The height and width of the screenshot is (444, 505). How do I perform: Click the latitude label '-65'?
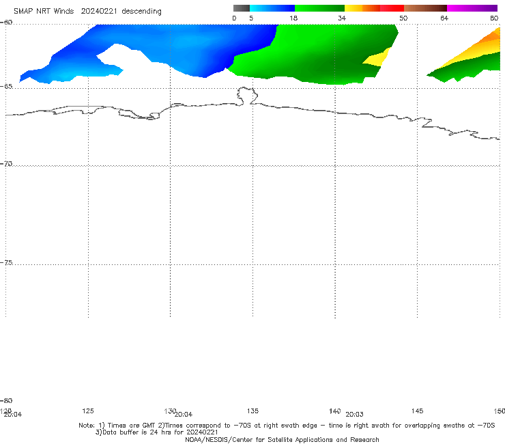6,87
